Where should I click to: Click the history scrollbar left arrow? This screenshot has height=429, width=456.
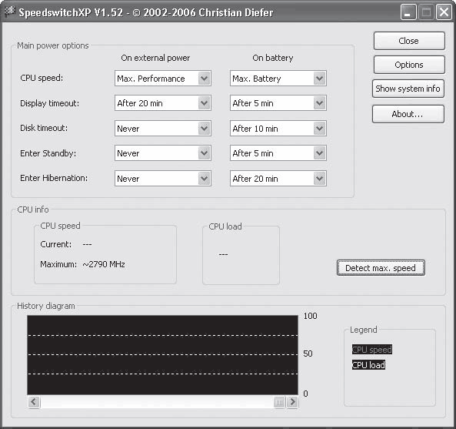point(34,402)
